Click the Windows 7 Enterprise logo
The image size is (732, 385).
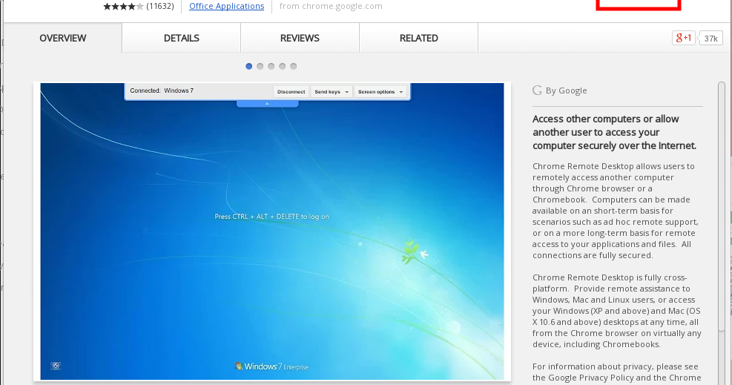pos(271,366)
